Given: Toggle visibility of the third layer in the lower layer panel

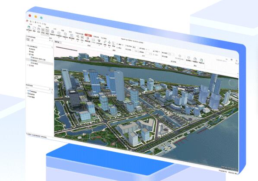Looking at the screenshot, I should tap(28, 96).
